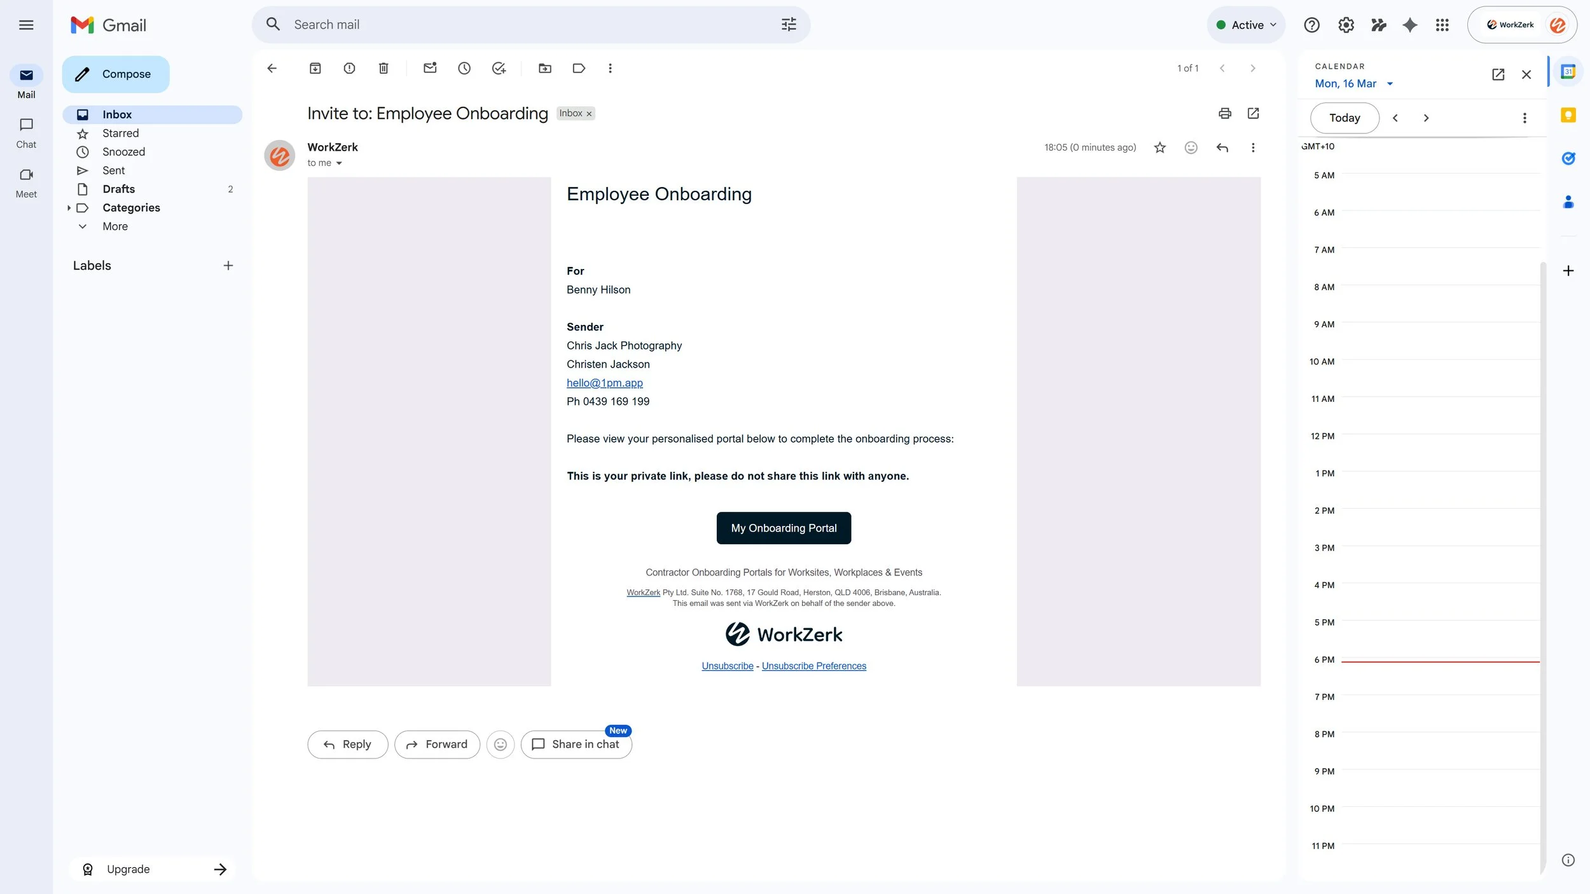Print the email using printer icon
Screen dimensions: 1590x894
tap(1224, 113)
